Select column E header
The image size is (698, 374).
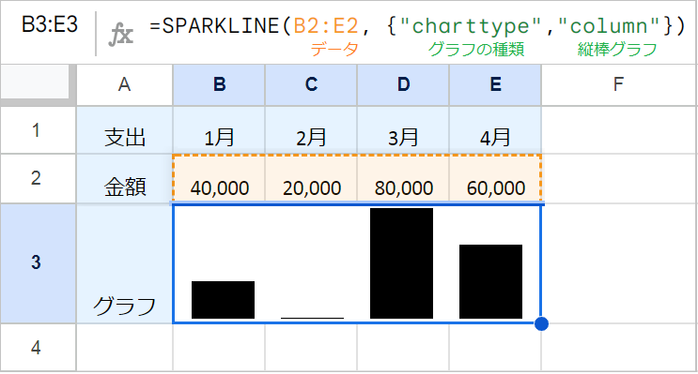(x=495, y=84)
